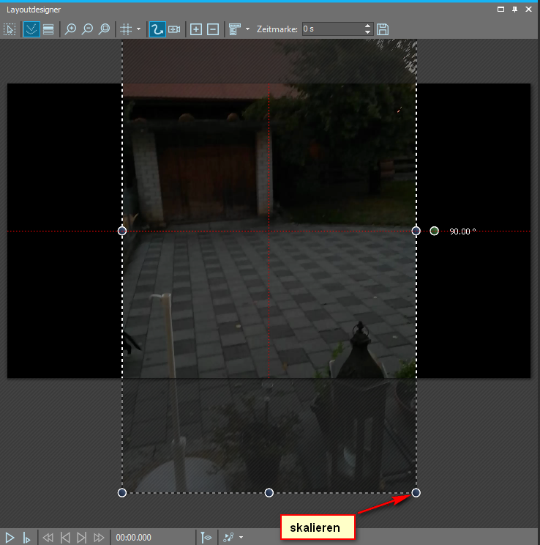540x545 pixels.
Task: Click the zoom to fit magnifier icon
Action: tap(105, 29)
